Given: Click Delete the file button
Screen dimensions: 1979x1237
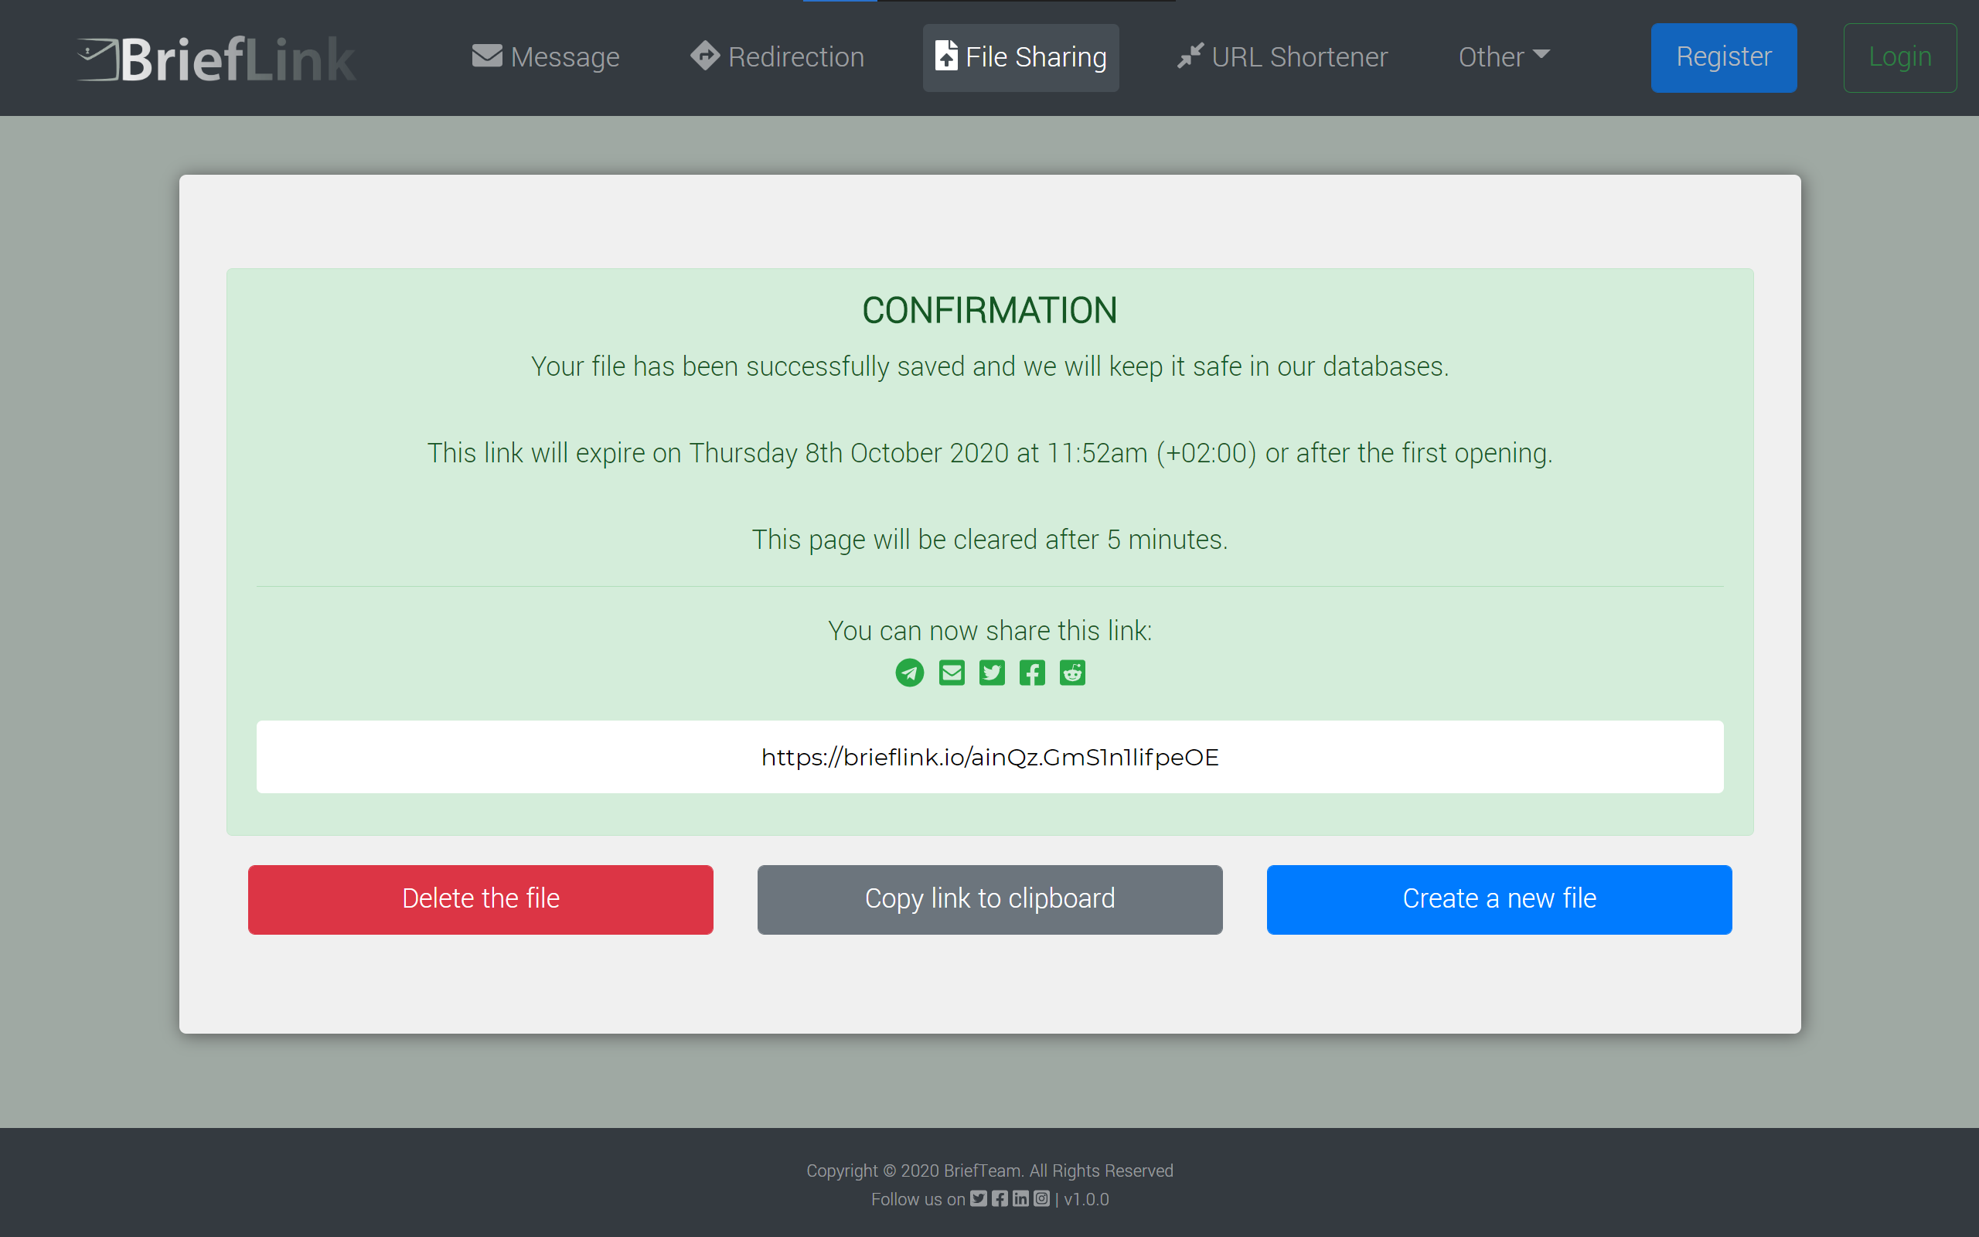Looking at the screenshot, I should point(481,899).
